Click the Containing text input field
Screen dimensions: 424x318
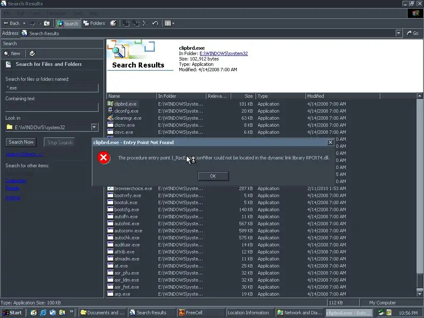52,107
